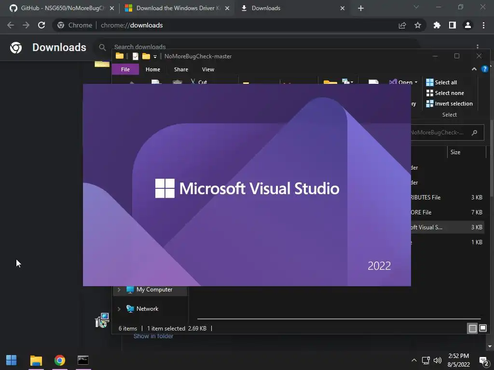Select the 1 KB file row
494x370 pixels.
pos(447,242)
